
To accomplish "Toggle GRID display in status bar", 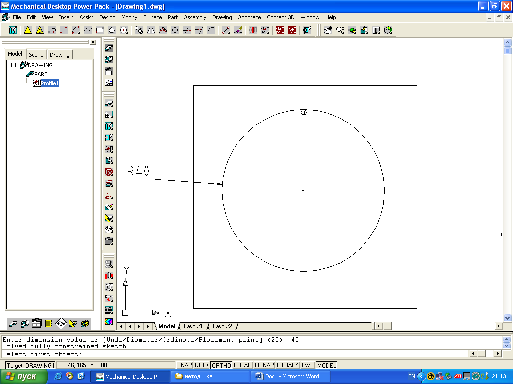I will 201,365.
